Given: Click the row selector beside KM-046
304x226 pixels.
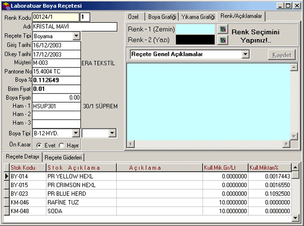Looking at the screenshot, I should click(x=6, y=203).
